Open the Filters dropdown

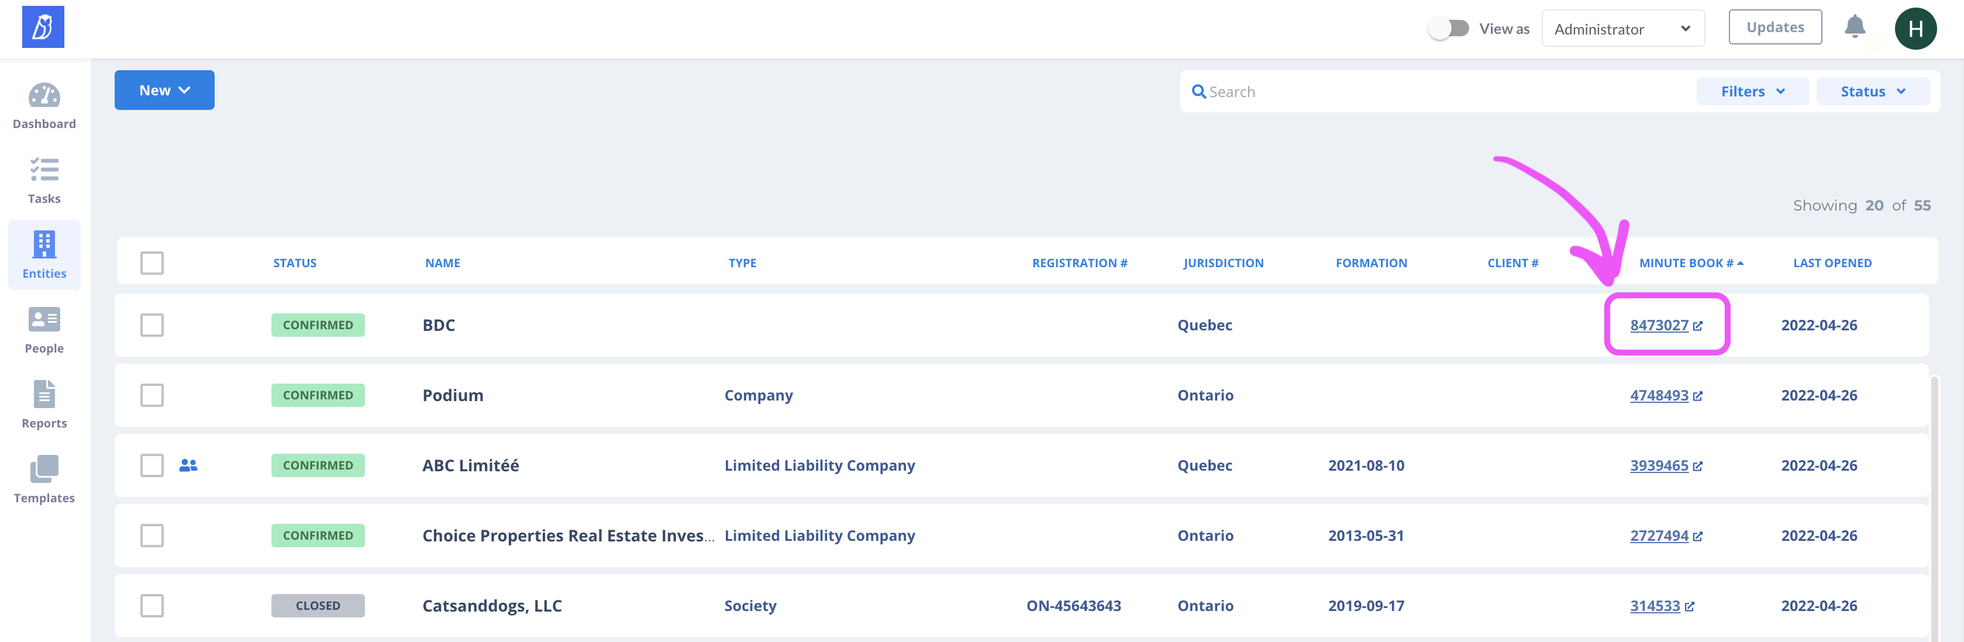click(x=1751, y=91)
